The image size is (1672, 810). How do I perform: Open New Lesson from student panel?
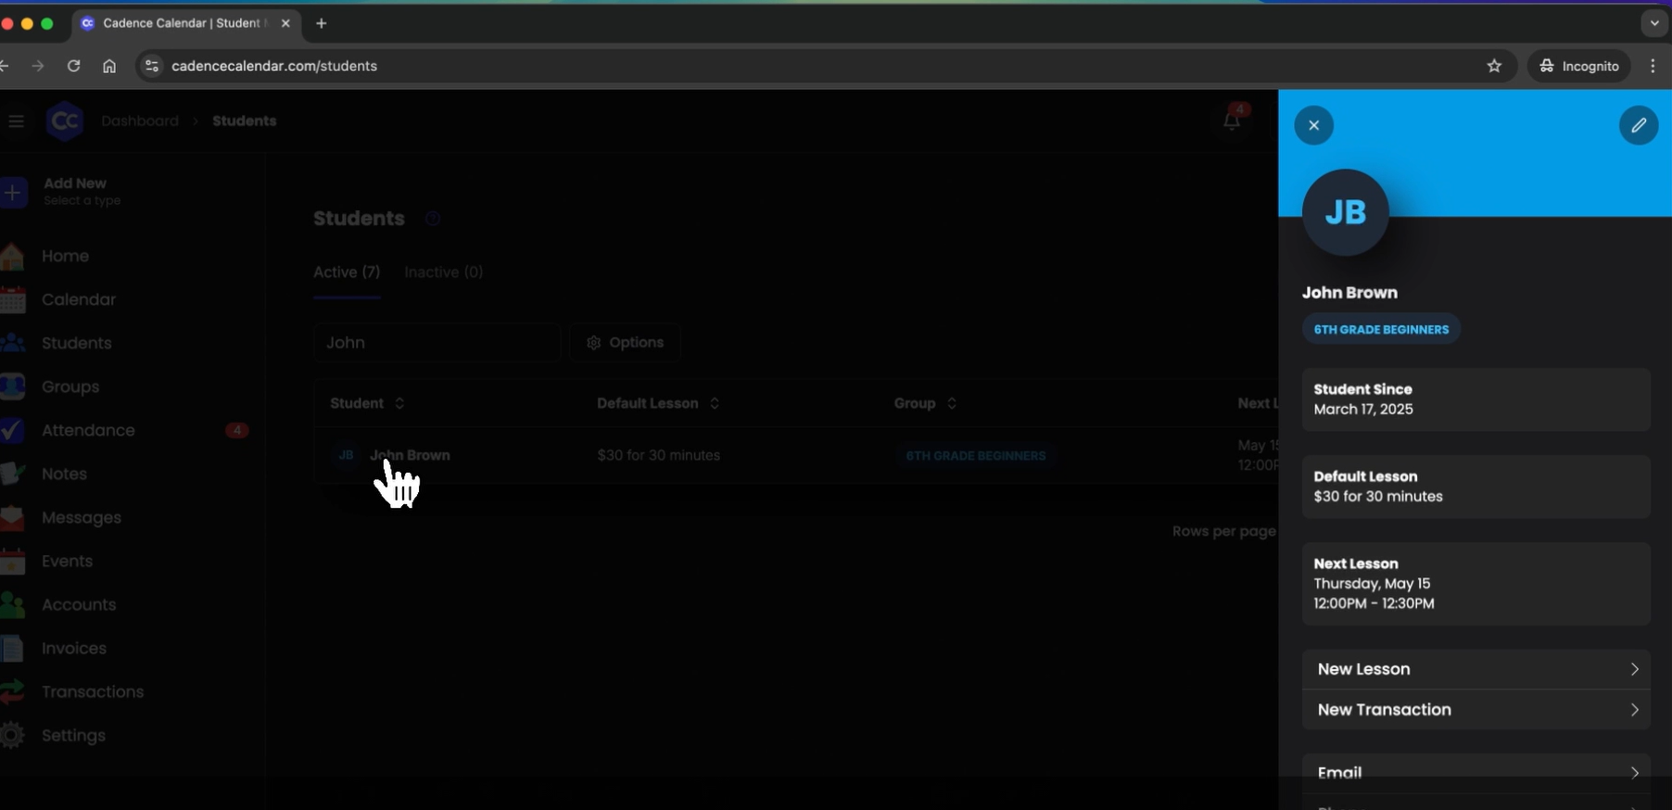(x=1476, y=669)
